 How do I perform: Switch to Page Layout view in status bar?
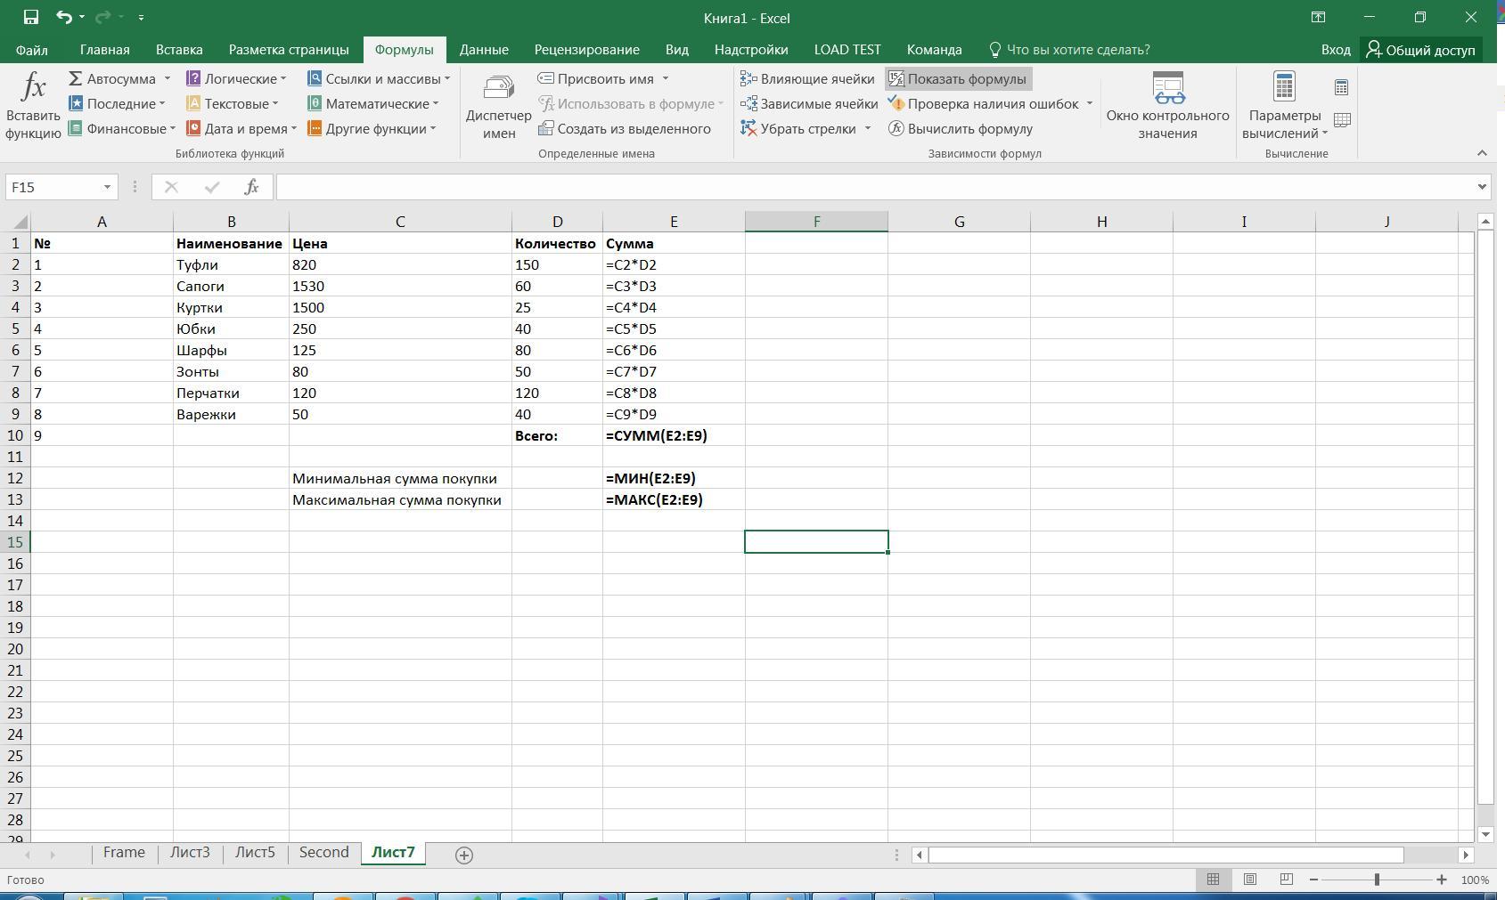click(1250, 880)
